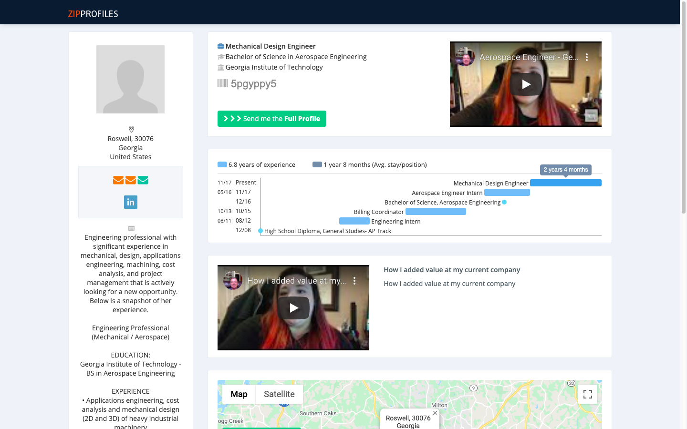Play the 'How I added value' video
The image size is (687, 429).
[293, 308]
